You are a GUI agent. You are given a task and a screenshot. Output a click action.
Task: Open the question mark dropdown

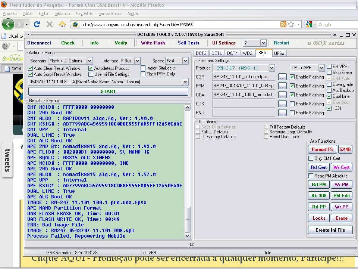pyautogui.click(x=263, y=43)
